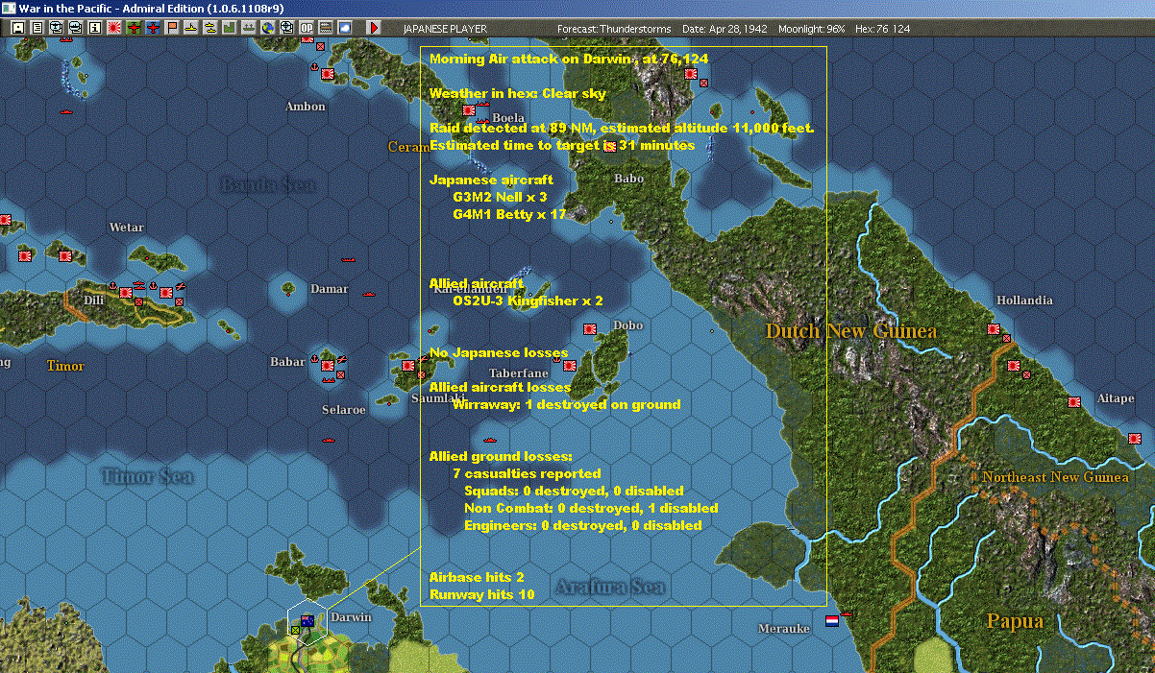The width and height of the screenshot is (1155, 673).
Task: Click 'Wirraway: 1 destroyed on ground' line
Action: click(x=566, y=404)
